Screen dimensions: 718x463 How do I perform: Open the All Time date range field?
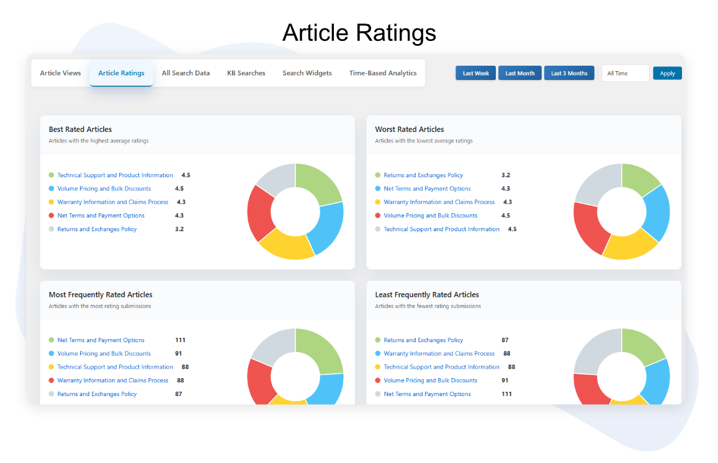625,73
